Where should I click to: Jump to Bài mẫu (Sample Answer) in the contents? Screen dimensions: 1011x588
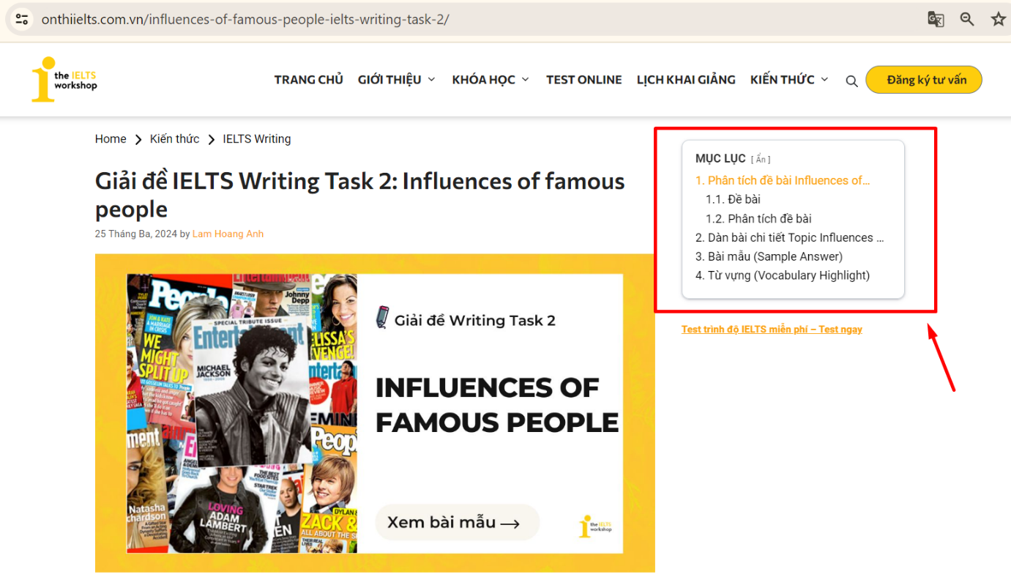[x=769, y=256]
